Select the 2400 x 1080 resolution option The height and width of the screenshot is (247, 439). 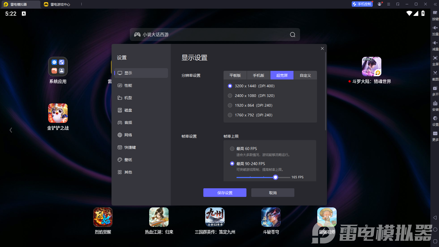(x=230, y=96)
